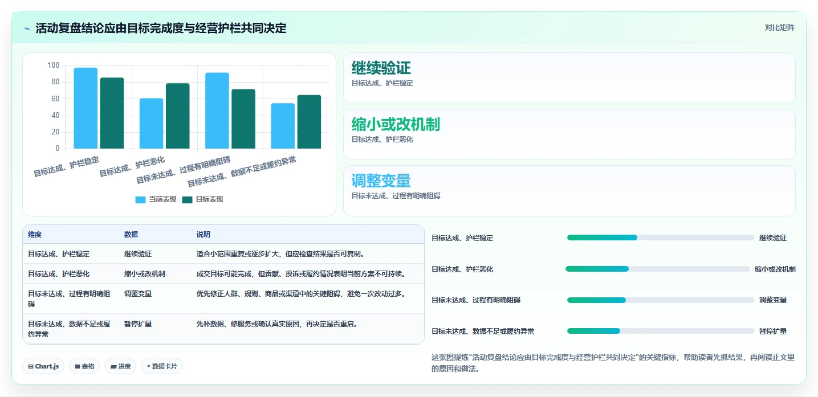Image resolution: width=818 pixels, height=397 pixels.
Task: Click current bar for 目标未达成、过程有明确阻碍
Action: coord(217,110)
